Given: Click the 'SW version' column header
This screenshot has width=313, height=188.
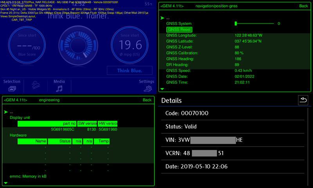Looking at the screenshot, I should 87,124.
